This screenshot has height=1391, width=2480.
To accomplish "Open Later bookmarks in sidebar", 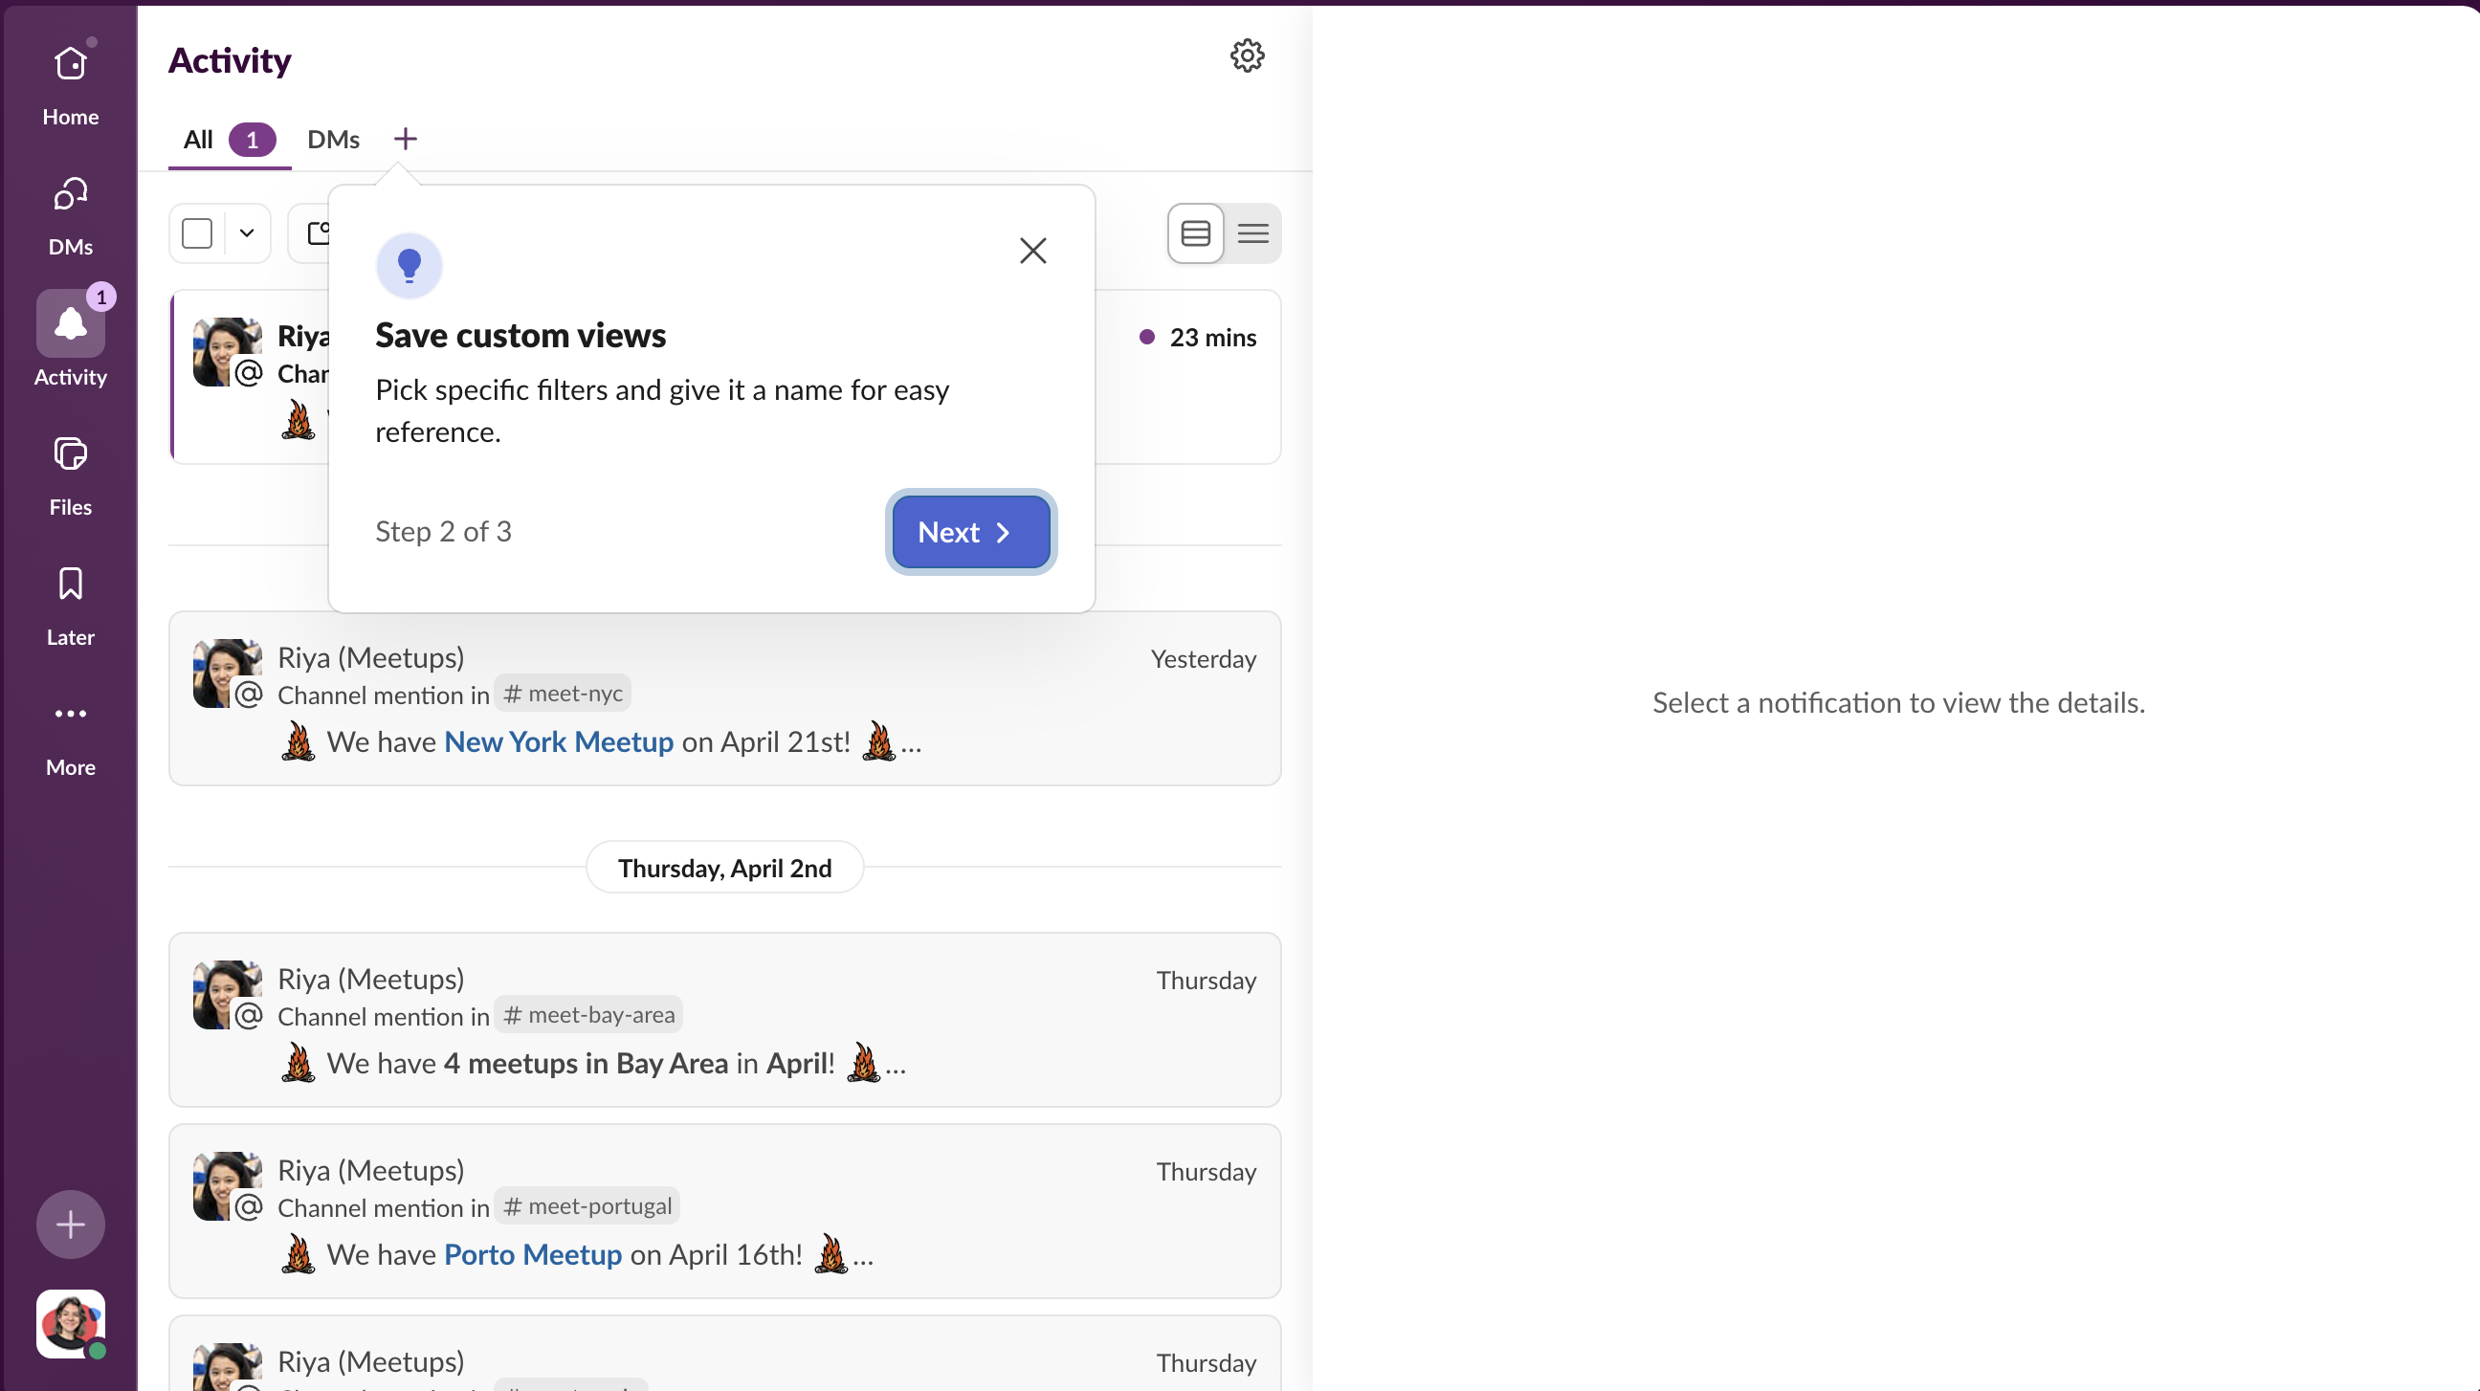I will coord(70,585).
